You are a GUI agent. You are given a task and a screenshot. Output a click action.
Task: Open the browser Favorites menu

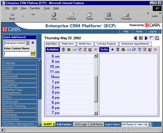tap(35, 8)
